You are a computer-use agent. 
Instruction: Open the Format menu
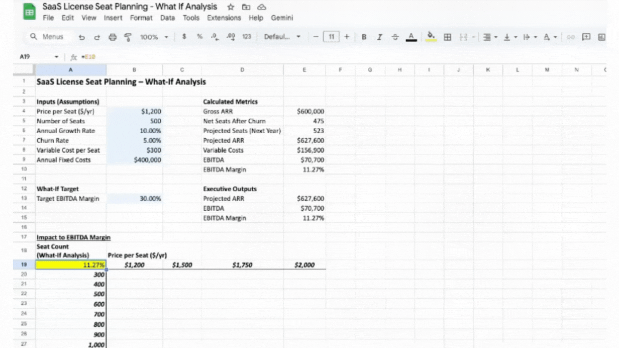(x=141, y=18)
